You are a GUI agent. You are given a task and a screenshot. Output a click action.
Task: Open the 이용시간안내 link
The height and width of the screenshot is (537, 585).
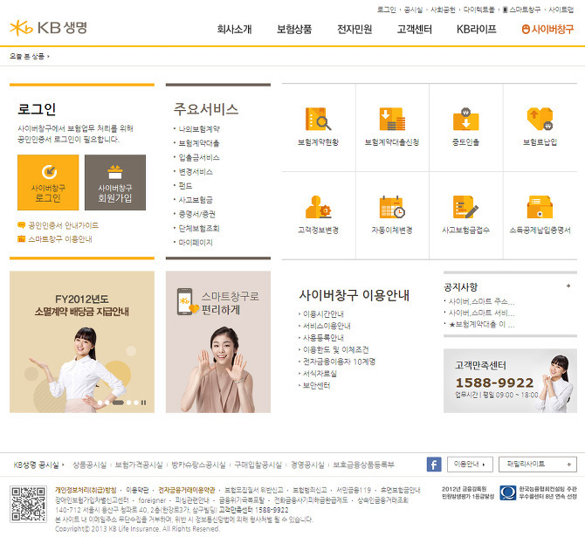[323, 313]
